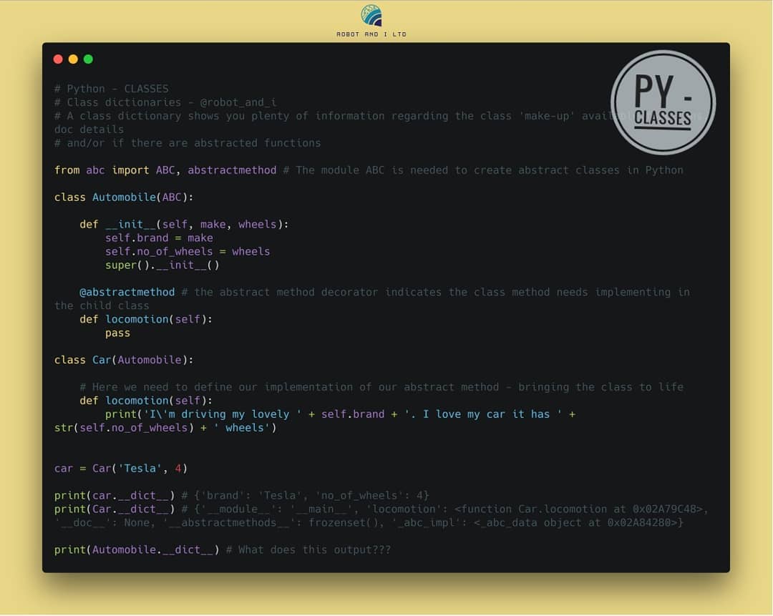Click the 'from abc import ABC, abstractmethod' statement
This screenshot has height=616, width=773.
point(165,170)
